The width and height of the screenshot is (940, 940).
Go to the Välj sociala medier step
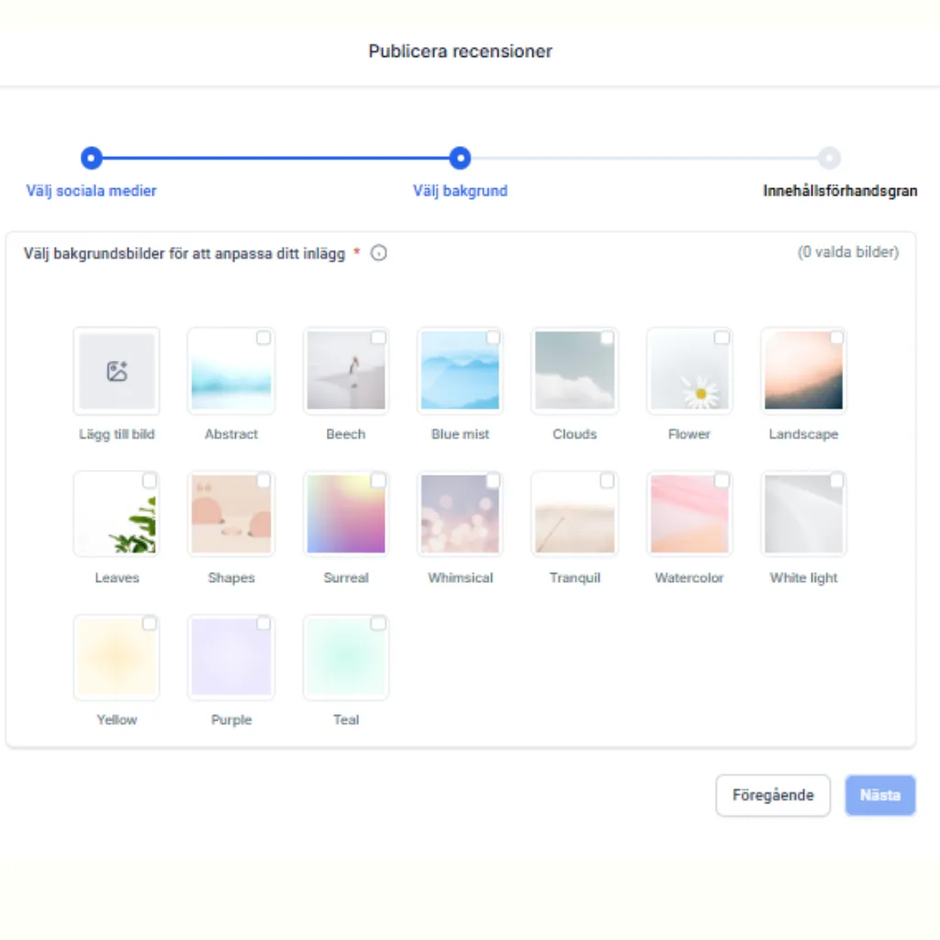(x=91, y=191)
